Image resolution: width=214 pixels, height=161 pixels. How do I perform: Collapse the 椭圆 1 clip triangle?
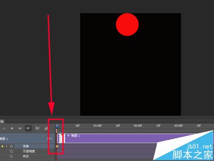click(x=68, y=136)
